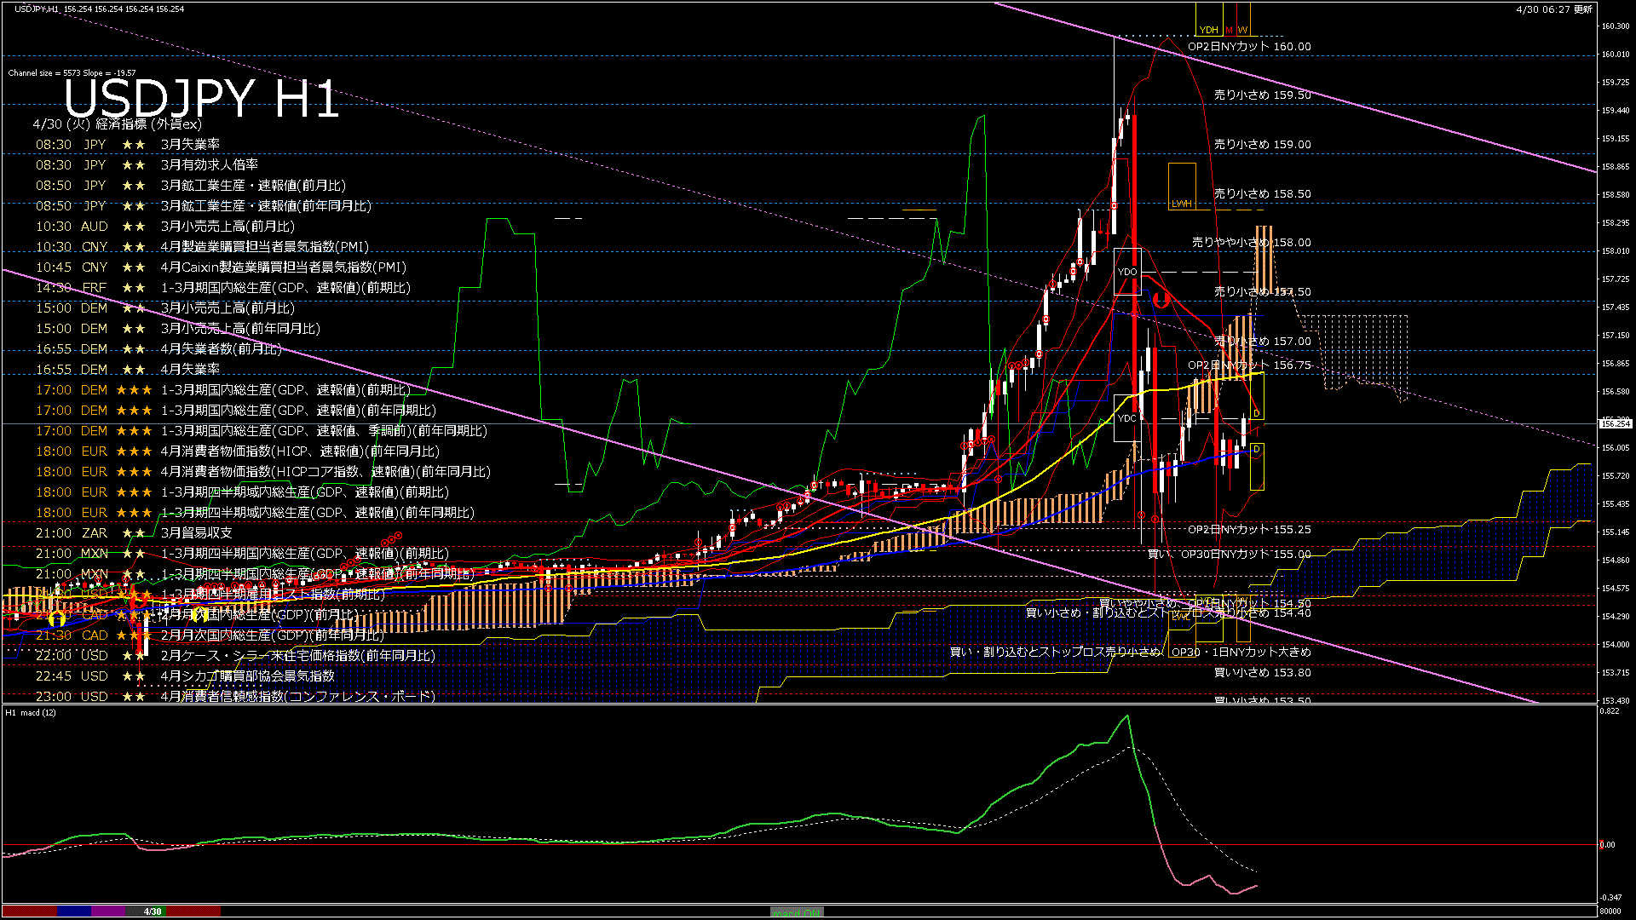Click the purple segment in bottom bar
Image resolution: width=1636 pixels, height=920 pixels.
108,911
